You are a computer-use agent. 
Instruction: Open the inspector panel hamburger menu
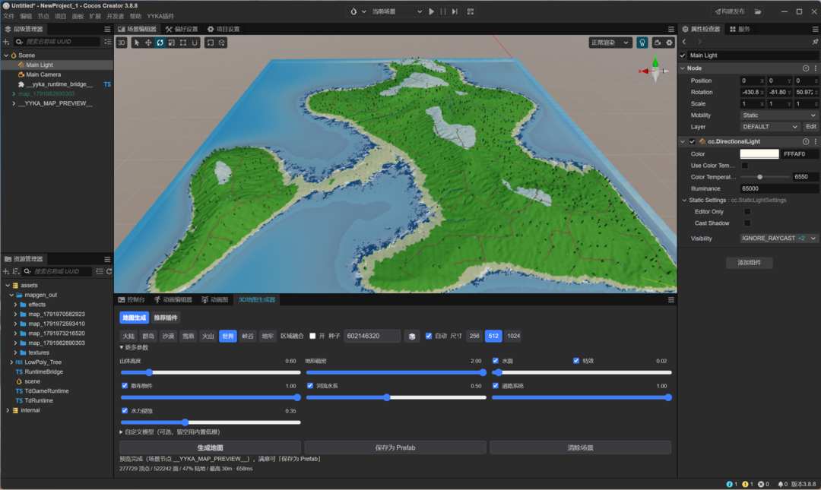tap(815, 30)
